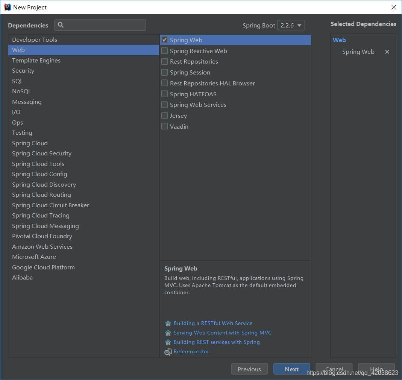Select the Spring Cloud category
The image size is (402, 380).
point(83,143)
